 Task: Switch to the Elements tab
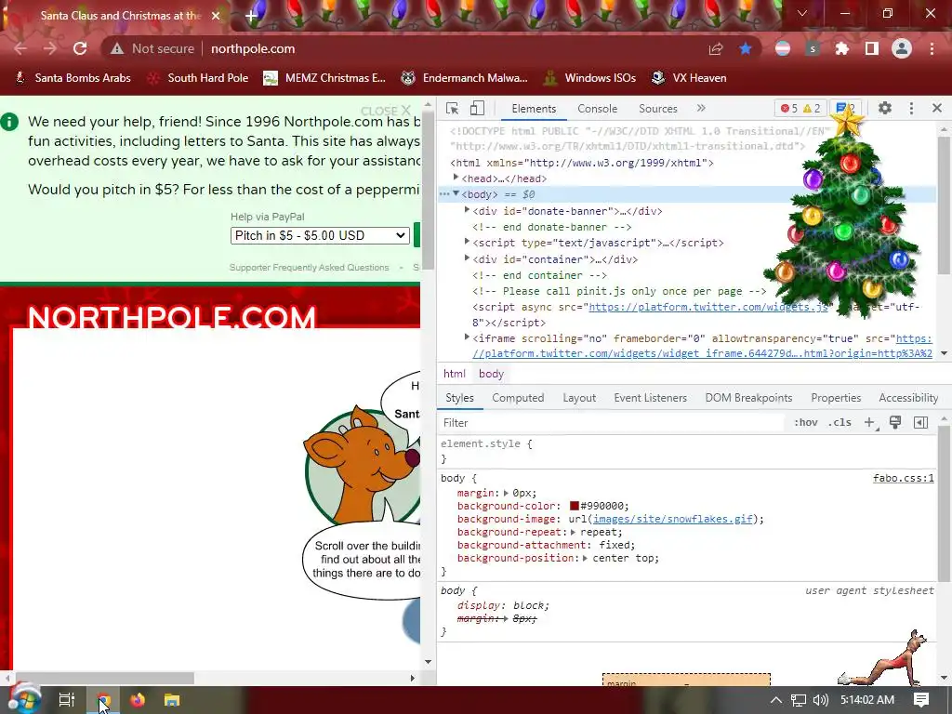point(534,108)
